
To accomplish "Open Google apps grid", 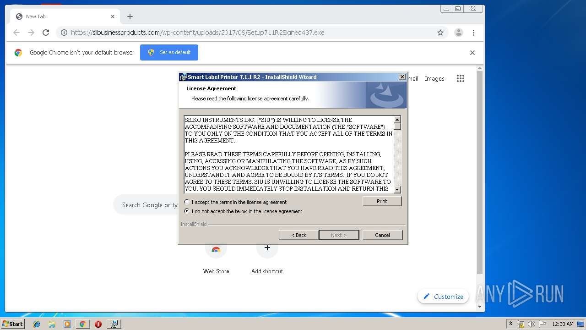I will click(x=461, y=78).
